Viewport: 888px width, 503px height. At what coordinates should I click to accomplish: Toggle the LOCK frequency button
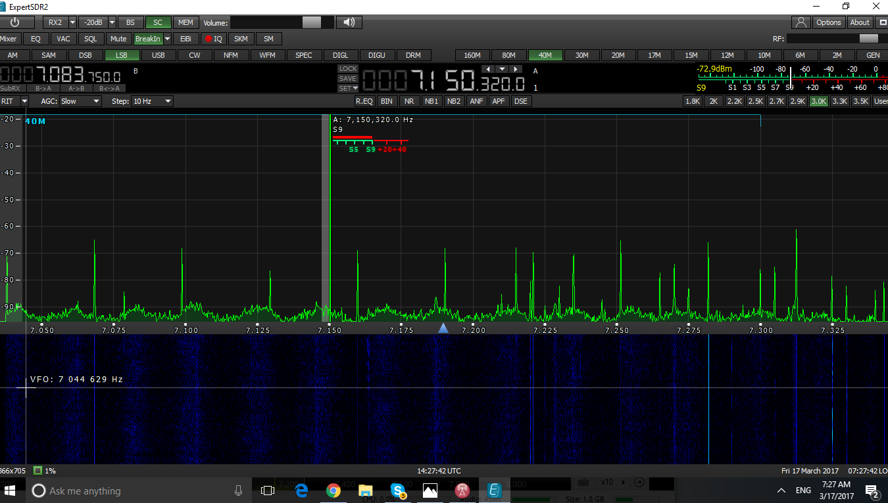tap(348, 69)
